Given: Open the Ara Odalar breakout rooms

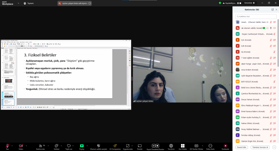Looking at the screenshot, I should (x=183, y=146).
